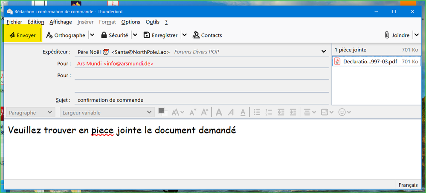Open the Fichier menu

pyautogui.click(x=14, y=22)
